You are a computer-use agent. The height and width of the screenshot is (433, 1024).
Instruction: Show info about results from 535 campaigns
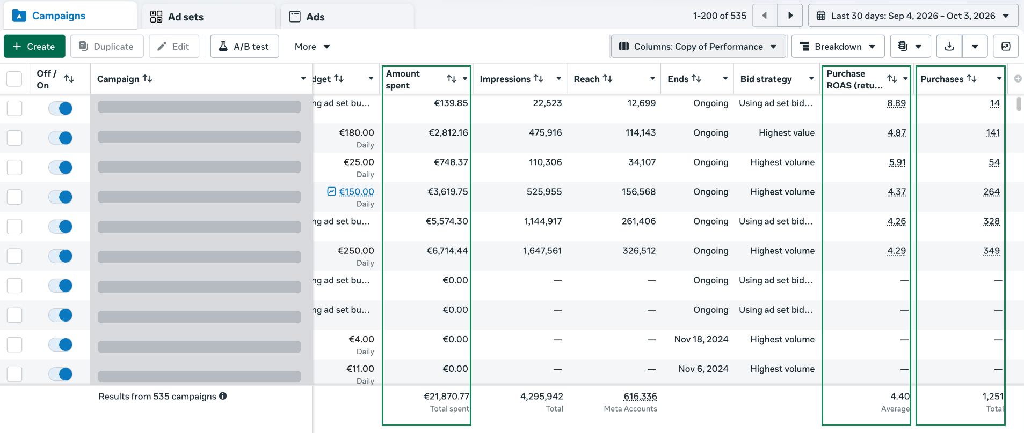click(x=223, y=396)
